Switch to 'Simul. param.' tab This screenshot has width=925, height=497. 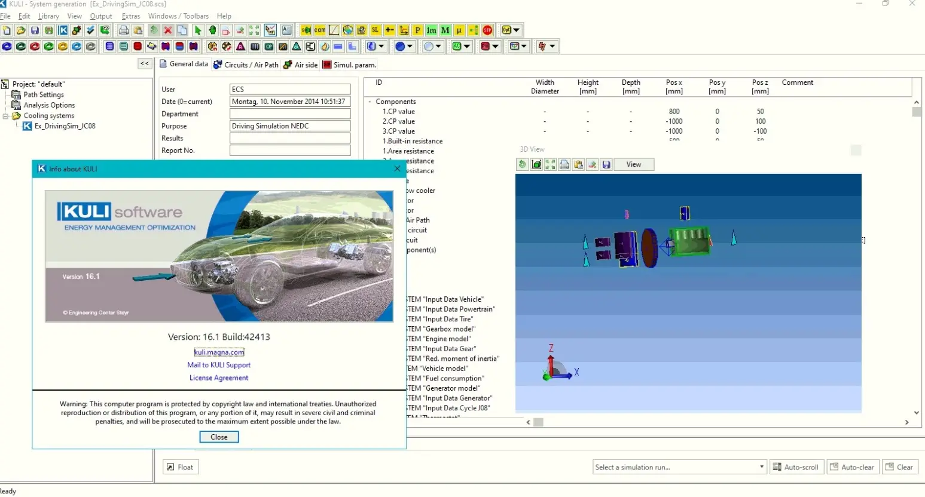point(350,65)
